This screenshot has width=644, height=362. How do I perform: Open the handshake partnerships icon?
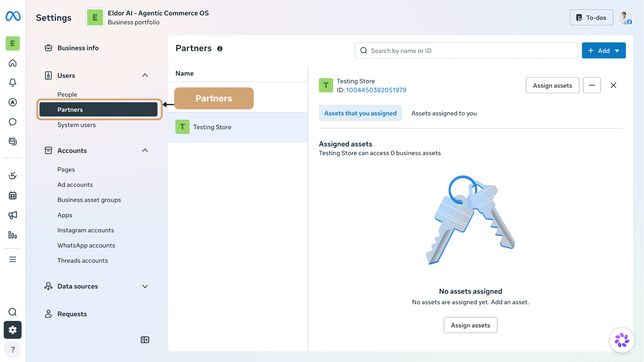click(13, 176)
